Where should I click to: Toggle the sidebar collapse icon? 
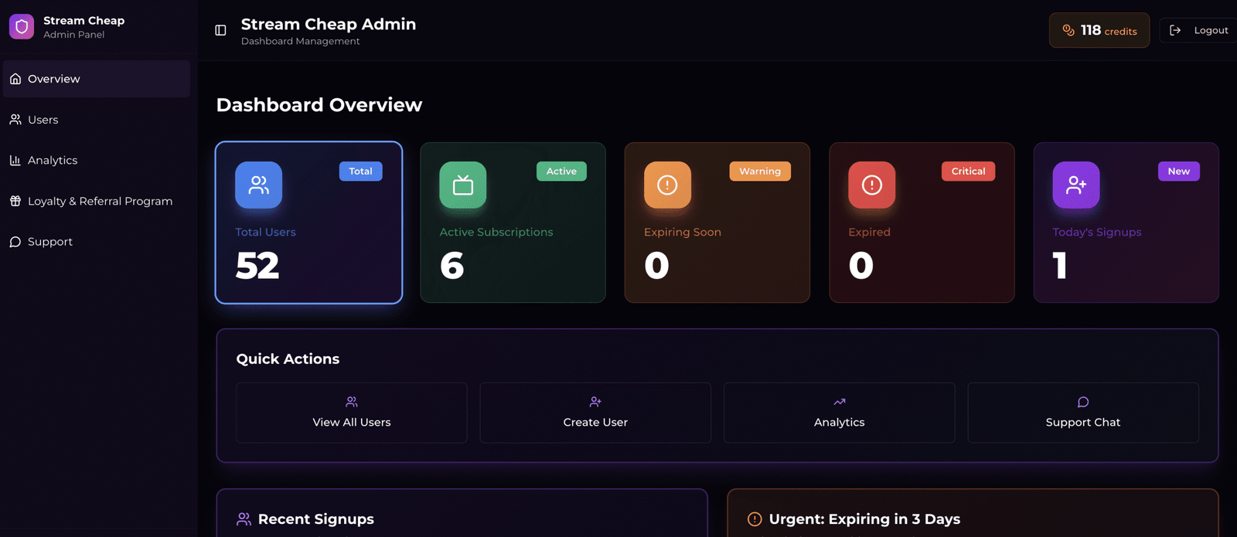coord(220,30)
